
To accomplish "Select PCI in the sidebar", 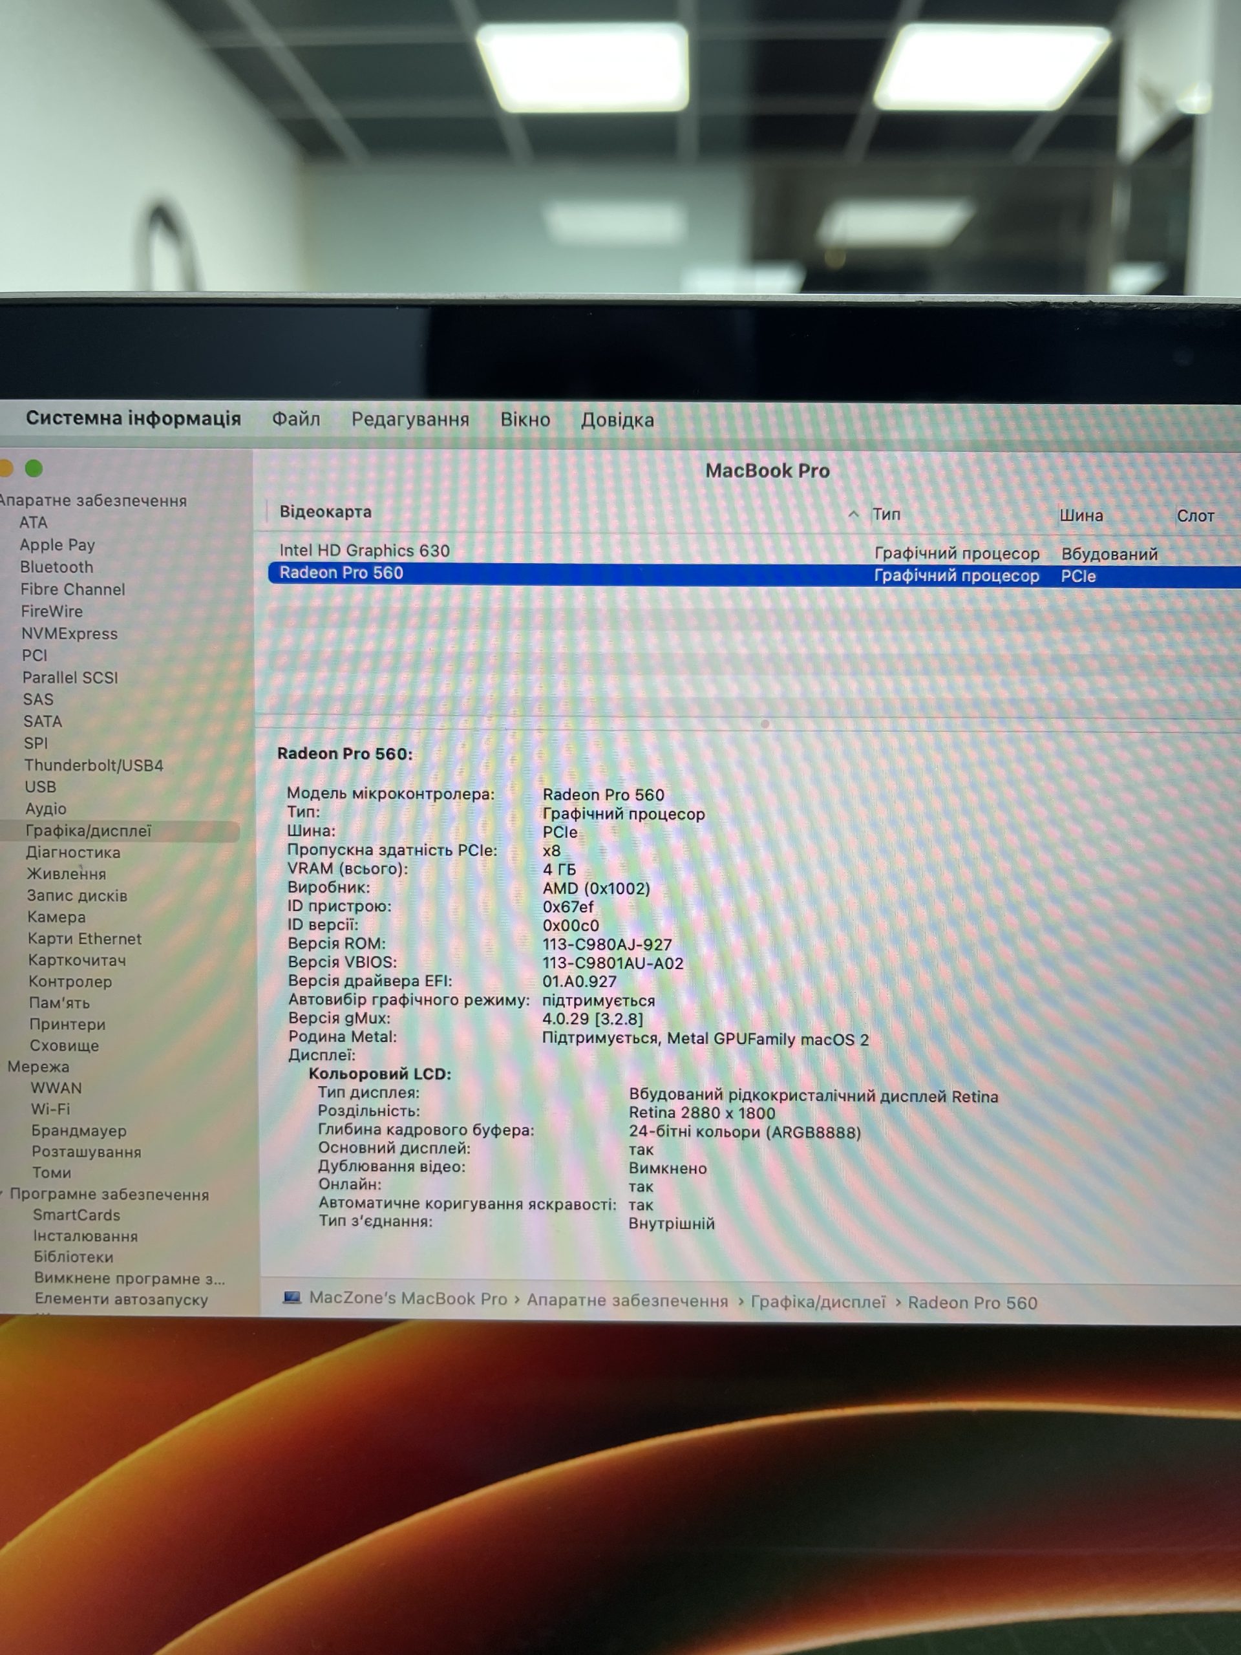I will (34, 656).
